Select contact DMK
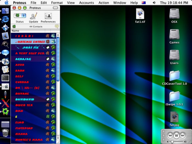The image size is (192, 144). (x=33, y=111)
